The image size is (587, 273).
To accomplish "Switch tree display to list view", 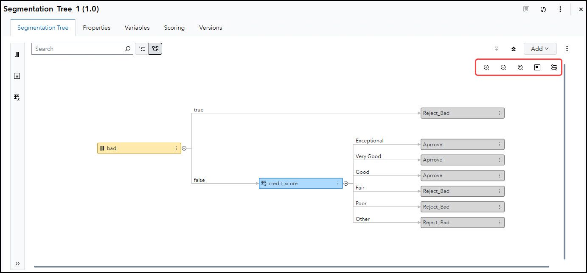I will pyautogui.click(x=142, y=48).
